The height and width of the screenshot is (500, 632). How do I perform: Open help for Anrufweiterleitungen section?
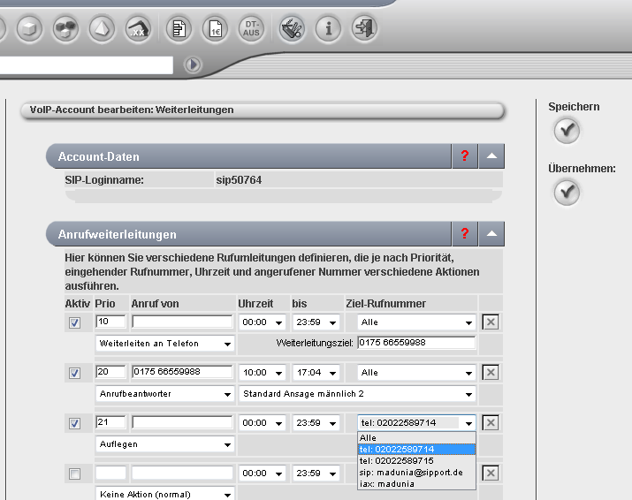tap(465, 234)
